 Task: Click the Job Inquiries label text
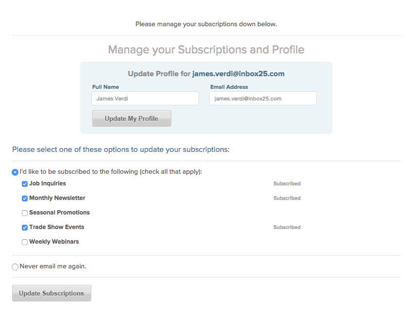point(48,183)
